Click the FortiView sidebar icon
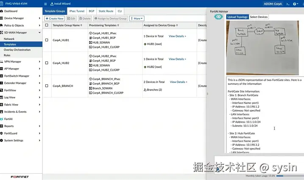304x180 pixels. coord(2,90)
